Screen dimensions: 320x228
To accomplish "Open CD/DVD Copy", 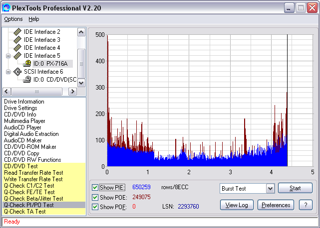I will 21,153.
